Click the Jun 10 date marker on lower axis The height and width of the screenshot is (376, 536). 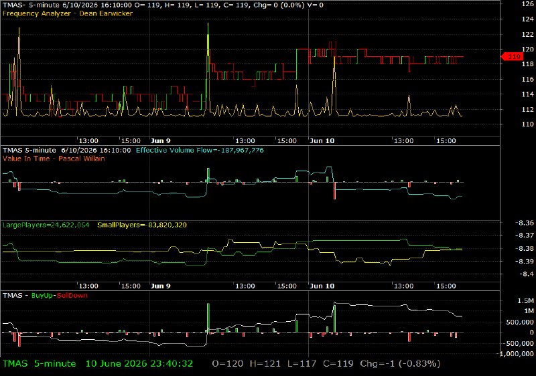coord(322,286)
